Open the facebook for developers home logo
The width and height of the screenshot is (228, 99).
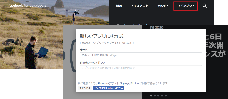click(27, 6)
